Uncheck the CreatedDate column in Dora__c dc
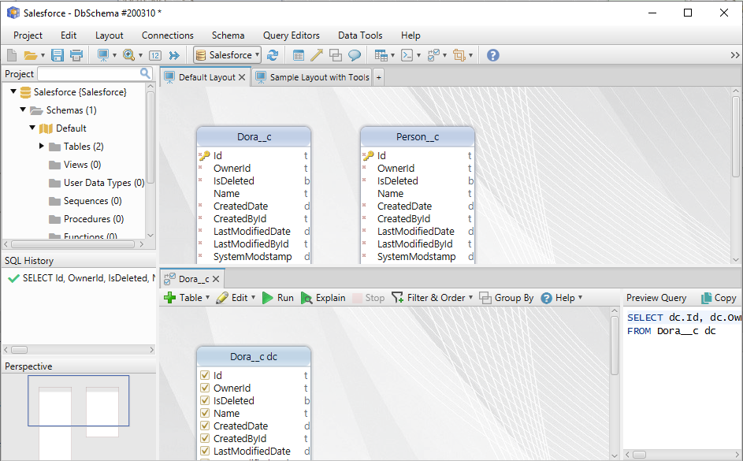 (205, 426)
